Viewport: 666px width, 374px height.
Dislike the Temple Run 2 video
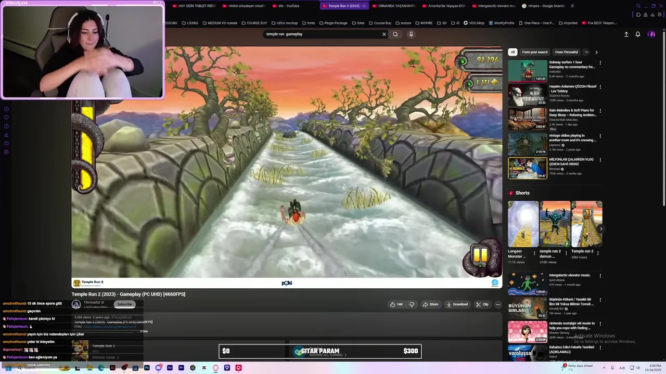[412, 304]
